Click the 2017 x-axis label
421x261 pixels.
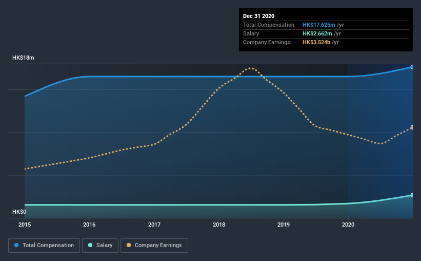(x=154, y=225)
